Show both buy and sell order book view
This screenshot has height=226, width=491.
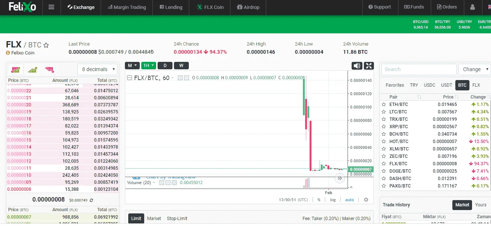click(x=16, y=69)
